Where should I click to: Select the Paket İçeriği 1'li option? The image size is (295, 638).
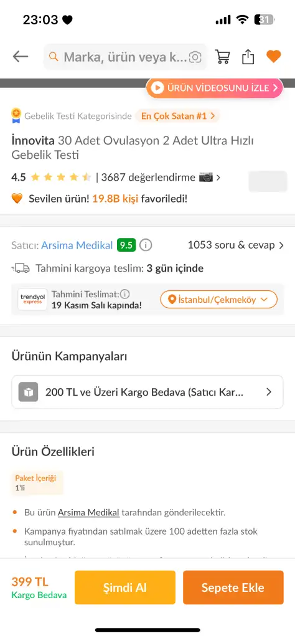coord(37,483)
